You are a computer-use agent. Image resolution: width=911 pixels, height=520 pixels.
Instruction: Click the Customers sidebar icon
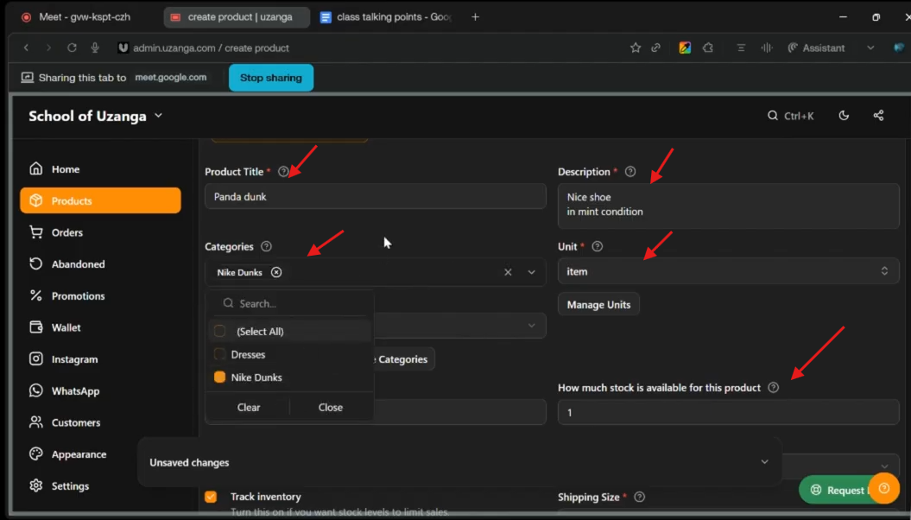36,422
